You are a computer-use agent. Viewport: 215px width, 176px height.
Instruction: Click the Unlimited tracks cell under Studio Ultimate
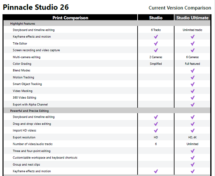point(192,30)
